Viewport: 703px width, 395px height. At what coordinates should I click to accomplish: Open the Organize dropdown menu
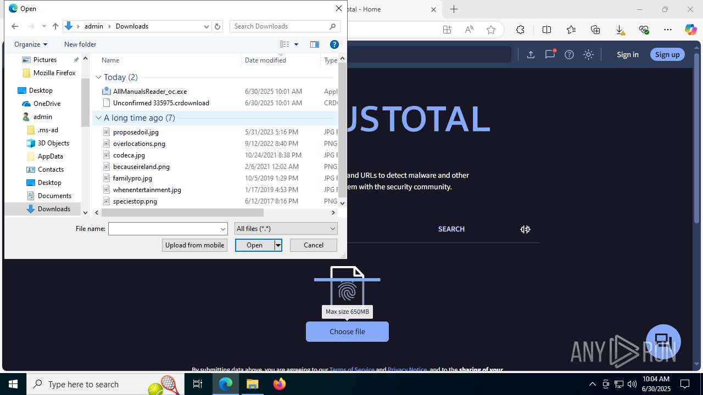31,44
